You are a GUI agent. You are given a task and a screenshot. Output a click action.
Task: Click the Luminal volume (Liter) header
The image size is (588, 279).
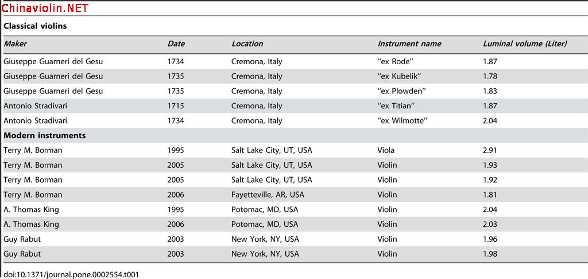pos(525,44)
